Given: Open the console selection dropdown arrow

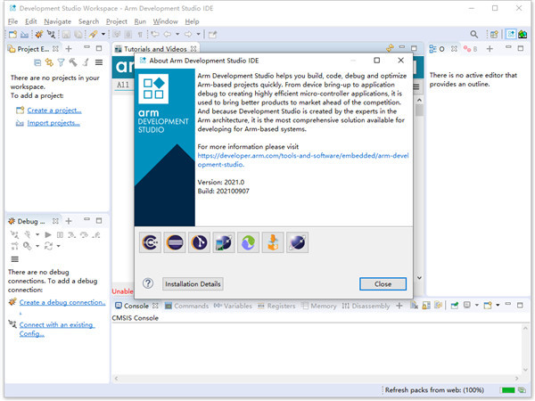Looking at the screenshot, I should 477,305.
